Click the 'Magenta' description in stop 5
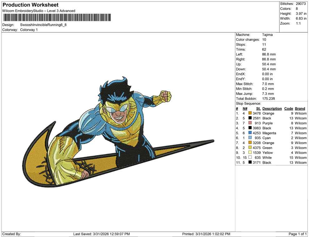Screen dimensions: 309x237 click(269, 133)
